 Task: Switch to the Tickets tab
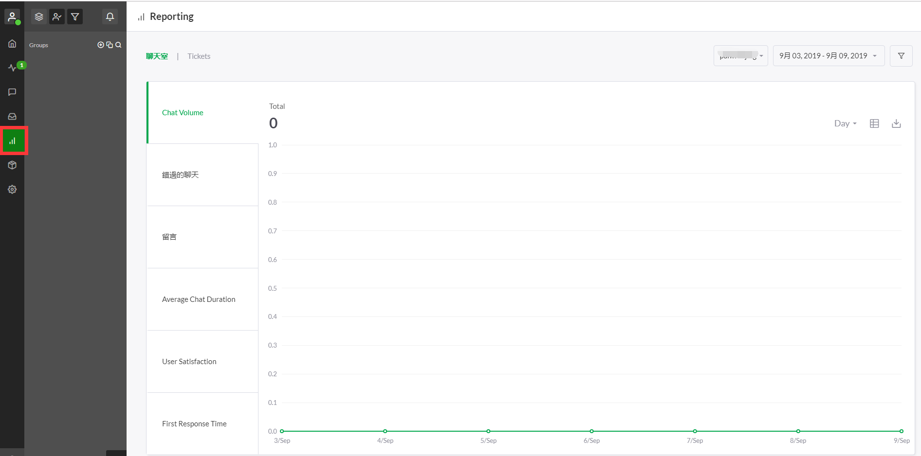click(199, 56)
